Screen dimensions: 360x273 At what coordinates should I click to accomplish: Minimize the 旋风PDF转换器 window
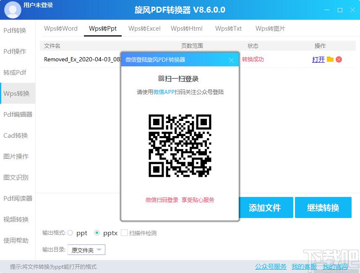[x=327, y=10]
